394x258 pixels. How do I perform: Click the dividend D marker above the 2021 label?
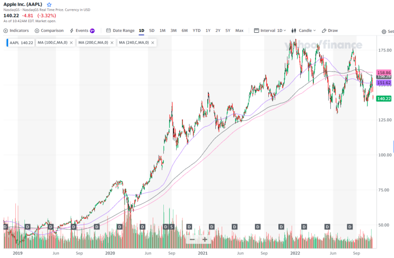click(x=212, y=227)
